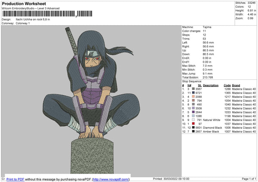The height and width of the screenshot is (182, 258).
Task: Click the Machine value 'Tajima'
Action: [x=207, y=27]
